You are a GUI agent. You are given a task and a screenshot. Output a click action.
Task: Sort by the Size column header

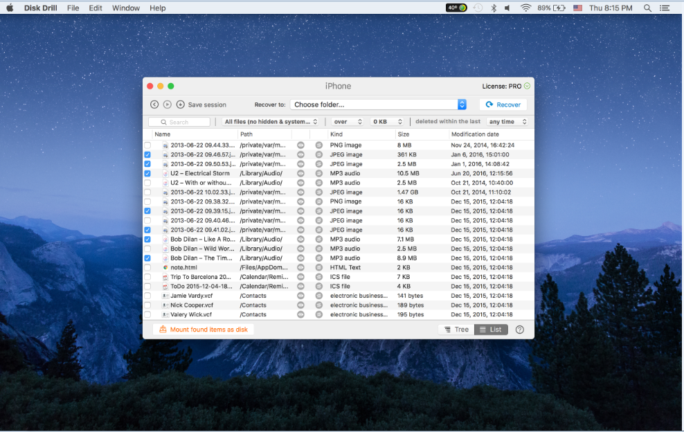point(404,134)
